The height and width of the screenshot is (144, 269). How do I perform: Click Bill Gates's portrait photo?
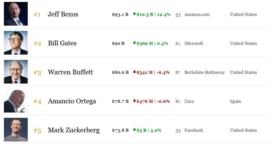click(16, 43)
